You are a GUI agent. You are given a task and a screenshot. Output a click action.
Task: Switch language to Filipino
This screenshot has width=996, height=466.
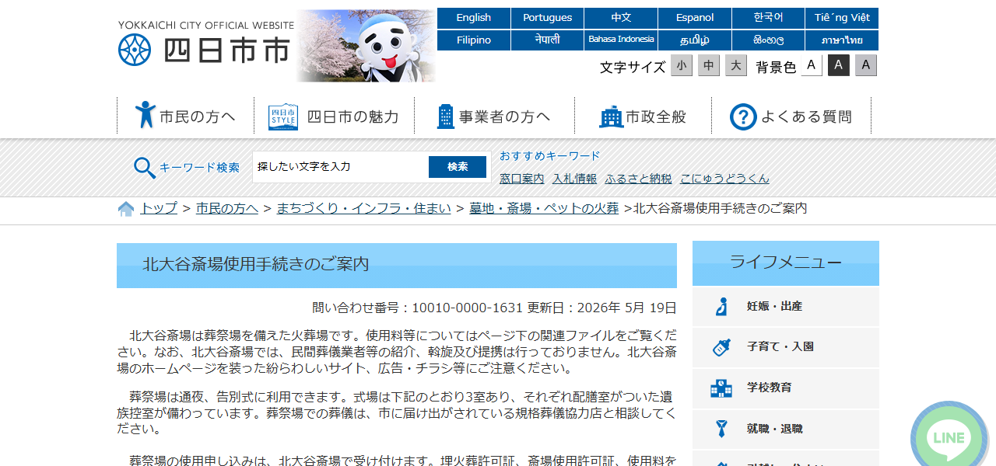tap(474, 40)
